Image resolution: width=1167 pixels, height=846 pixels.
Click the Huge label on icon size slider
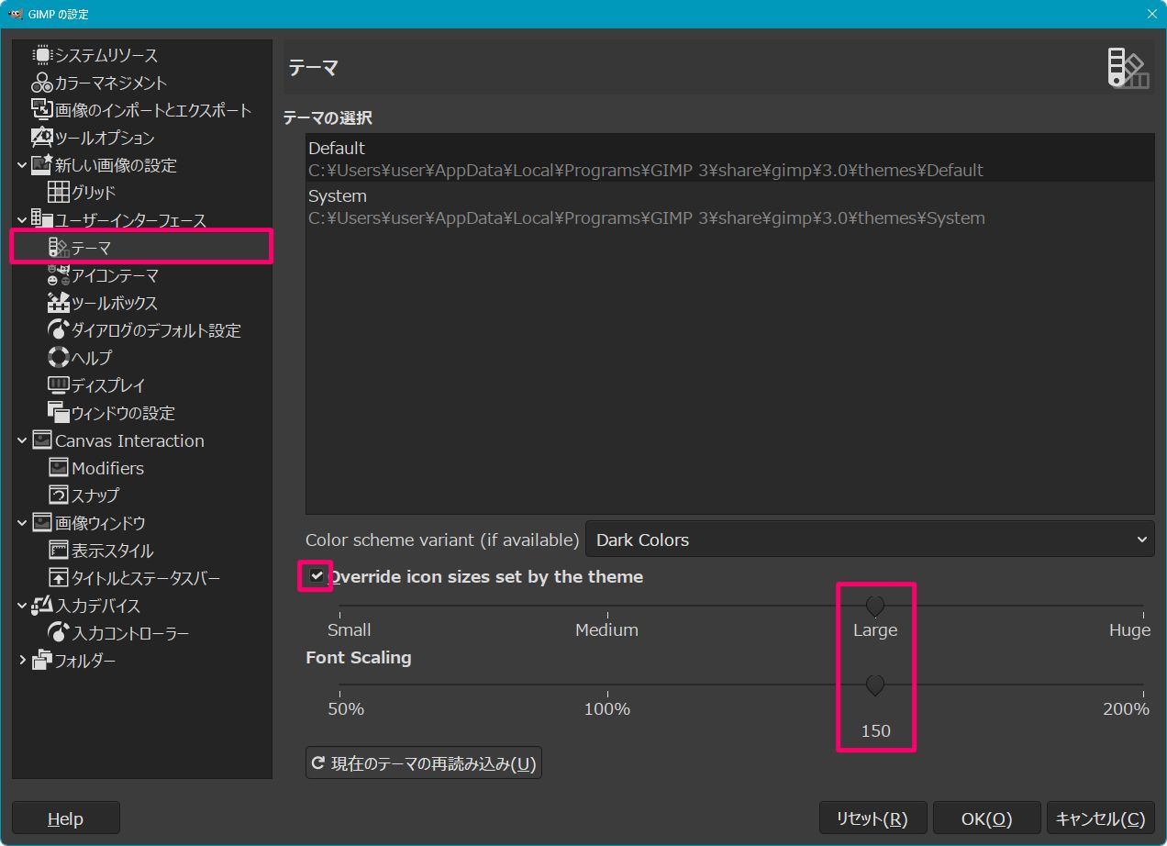click(x=1129, y=630)
